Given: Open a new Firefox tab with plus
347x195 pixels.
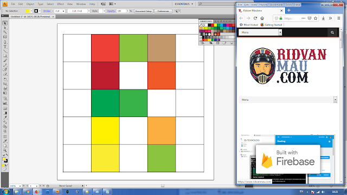Looking at the screenshot, I should [289, 10].
